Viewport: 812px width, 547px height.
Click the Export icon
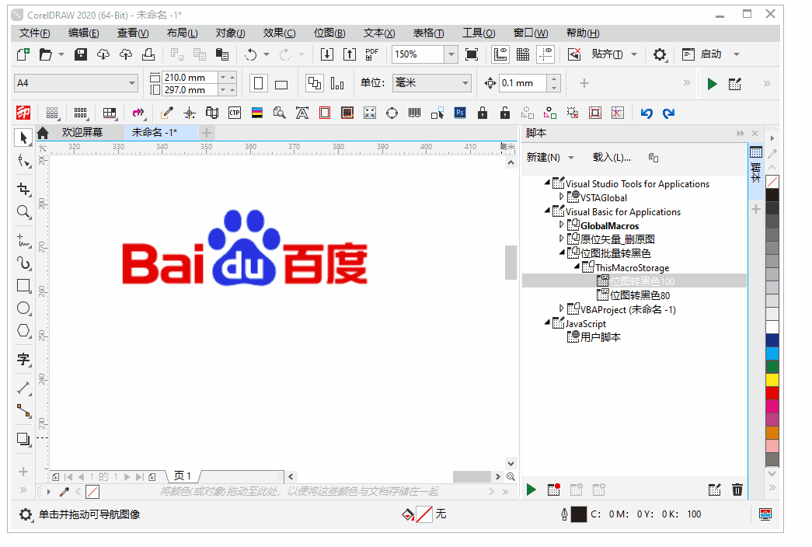point(350,54)
